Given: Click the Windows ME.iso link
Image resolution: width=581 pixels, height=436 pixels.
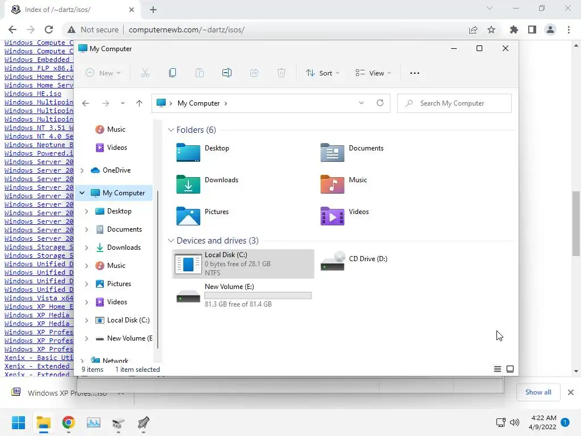Looking at the screenshot, I should pyautogui.click(x=33, y=94).
